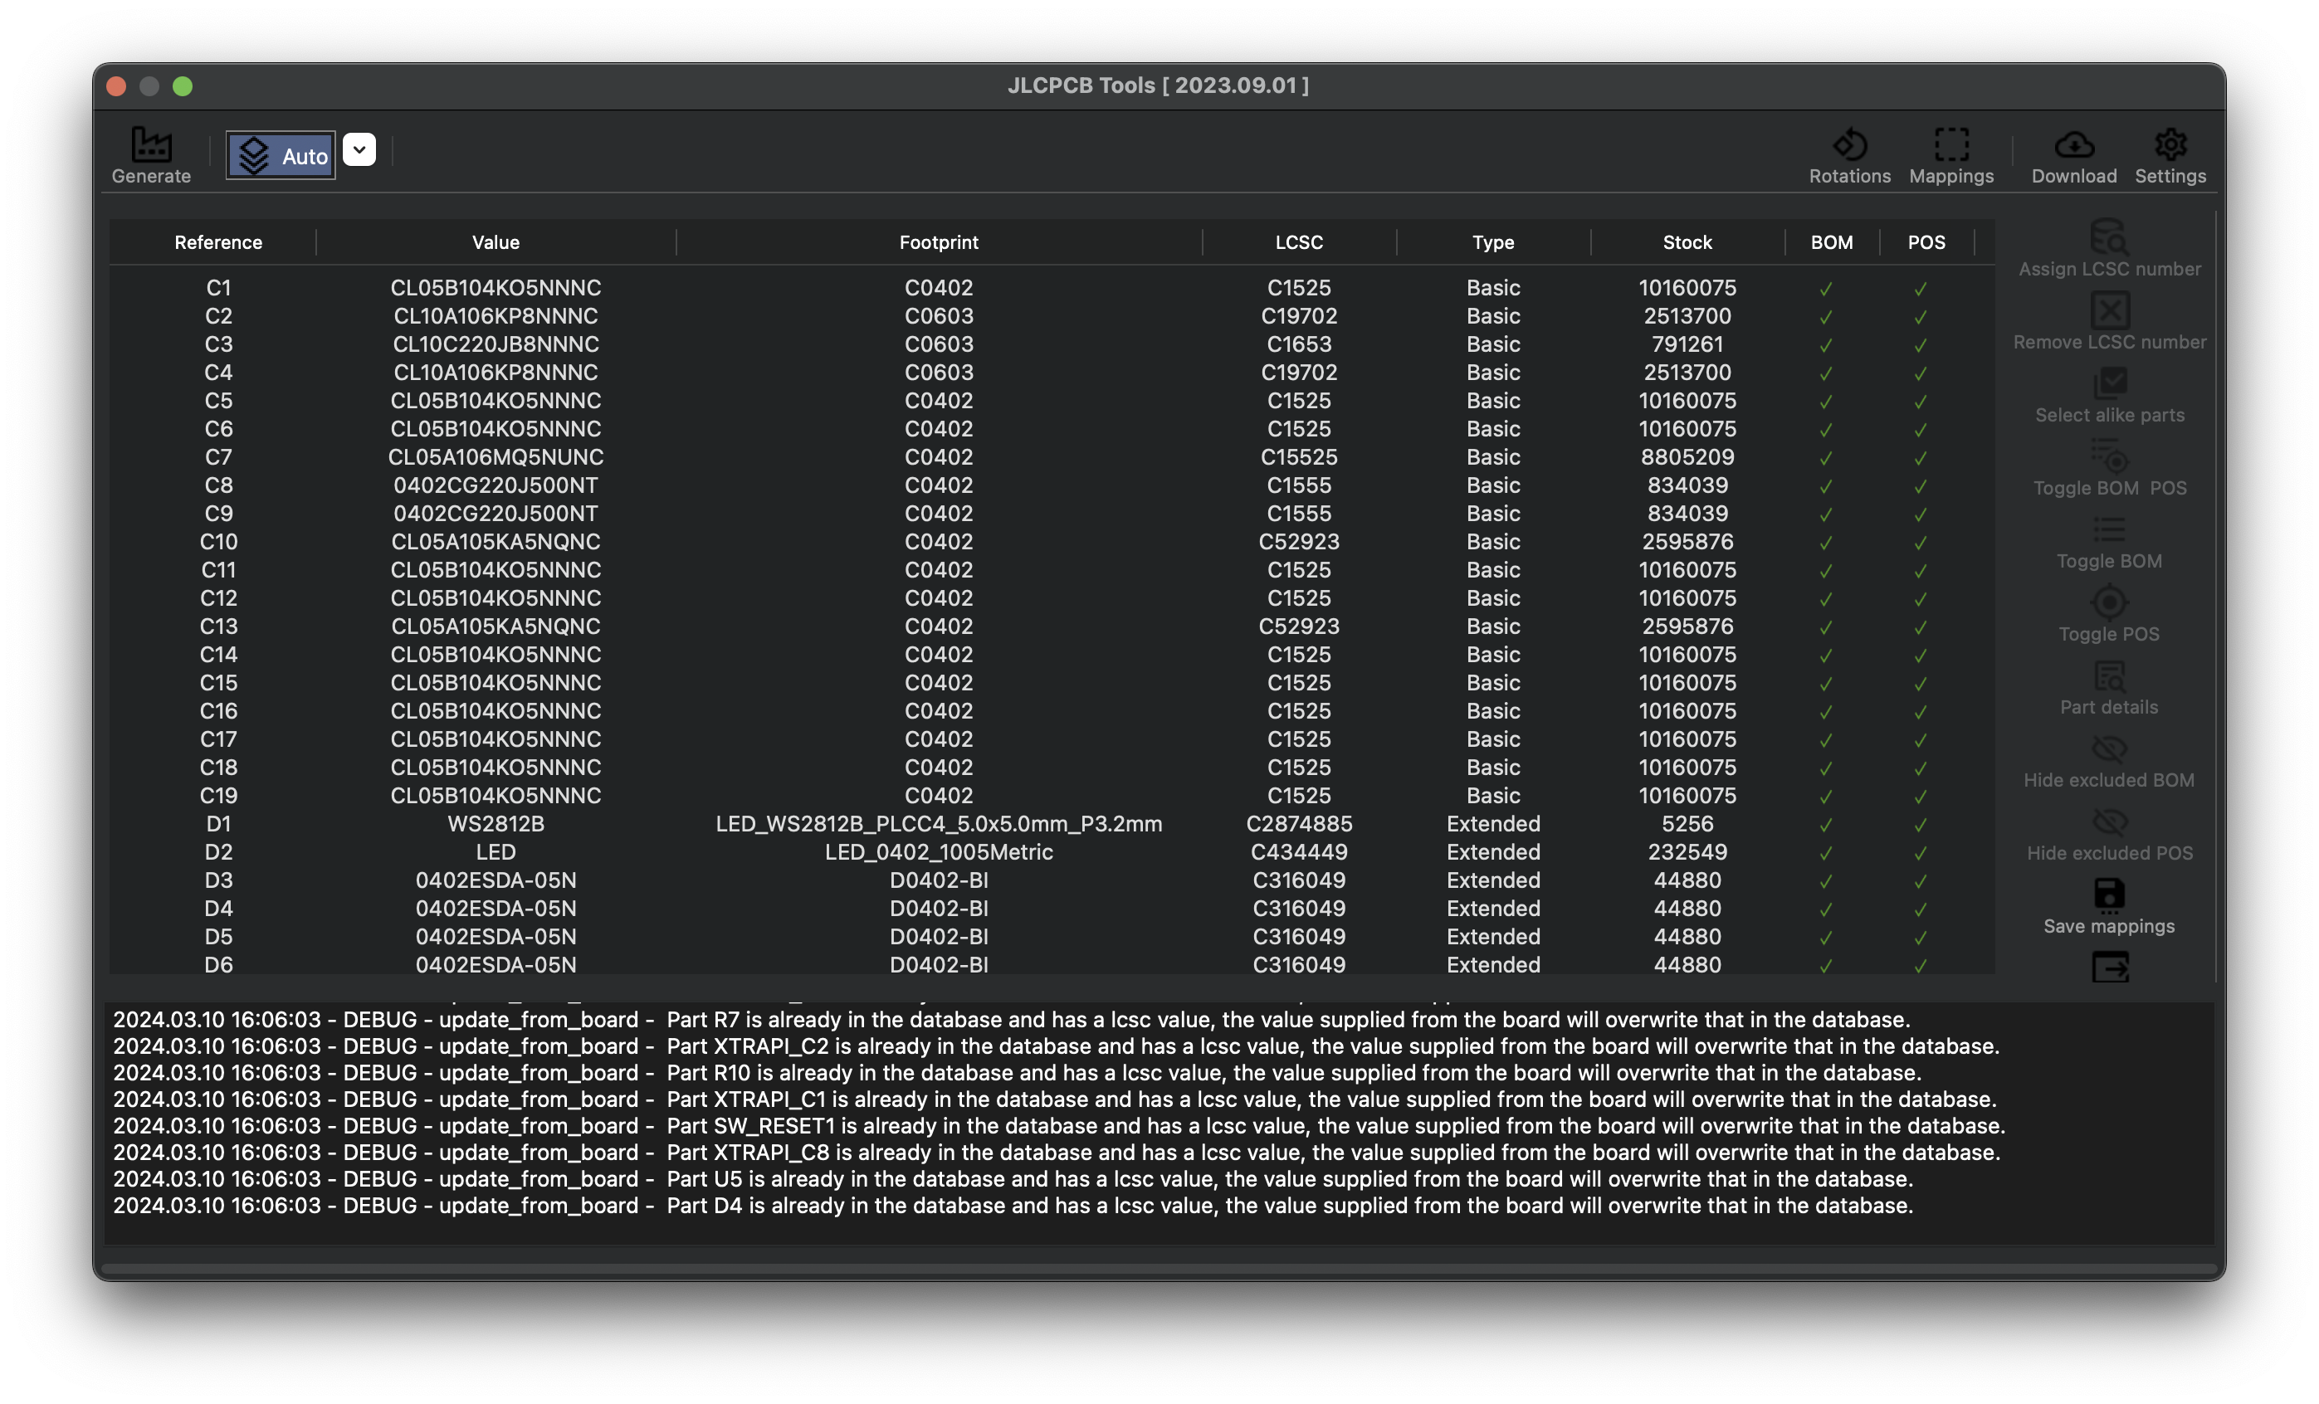
Task: Click log line about Part SW_RESET1
Action: click(x=1059, y=1126)
